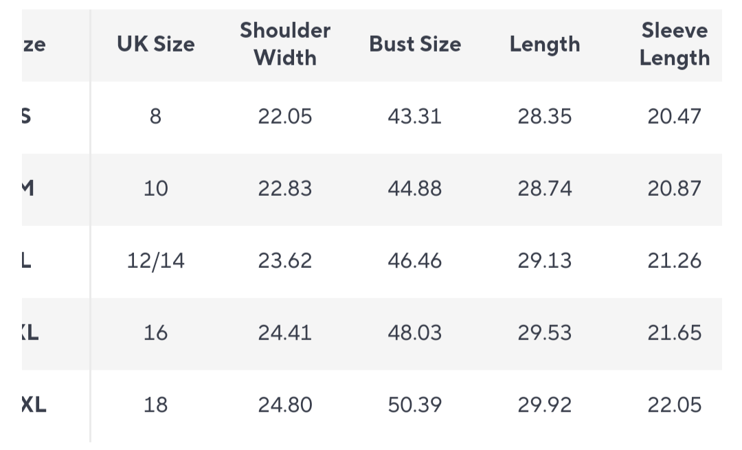Select the 12/14 UK size cell
Screen dimensions: 742x450
(x=155, y=260)
